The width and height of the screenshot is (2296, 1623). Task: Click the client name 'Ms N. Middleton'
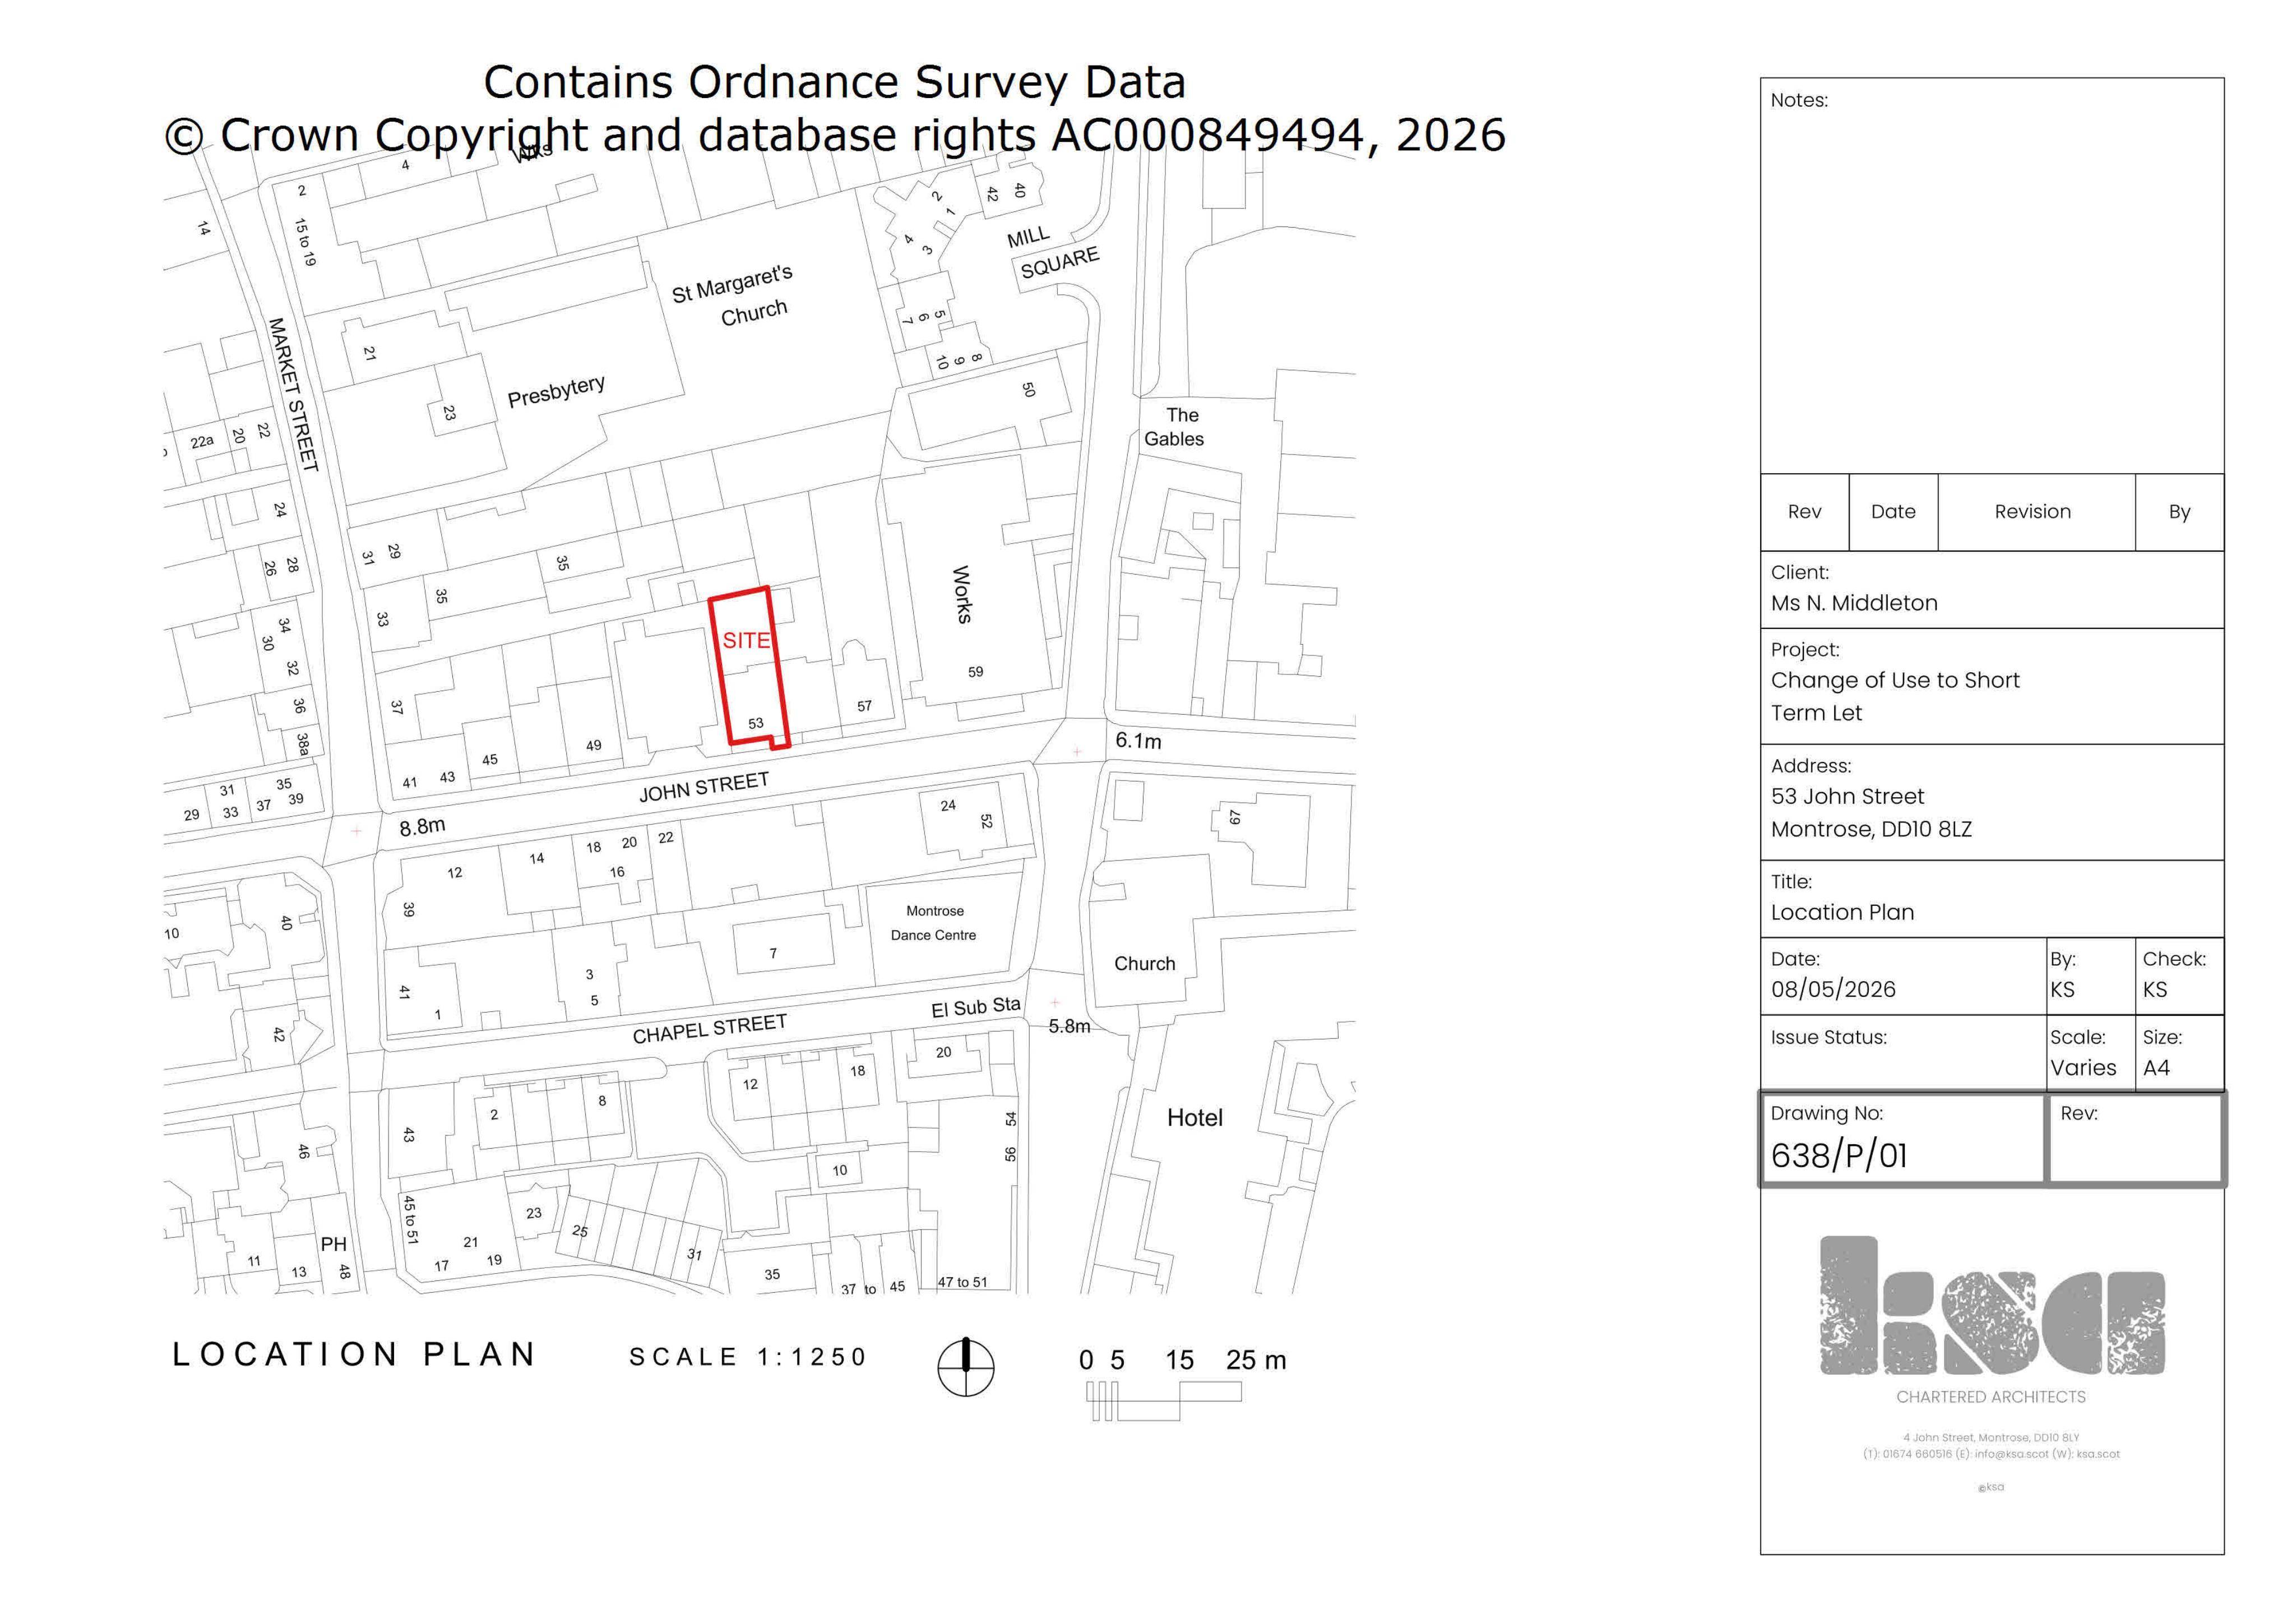click(1854, 603)
